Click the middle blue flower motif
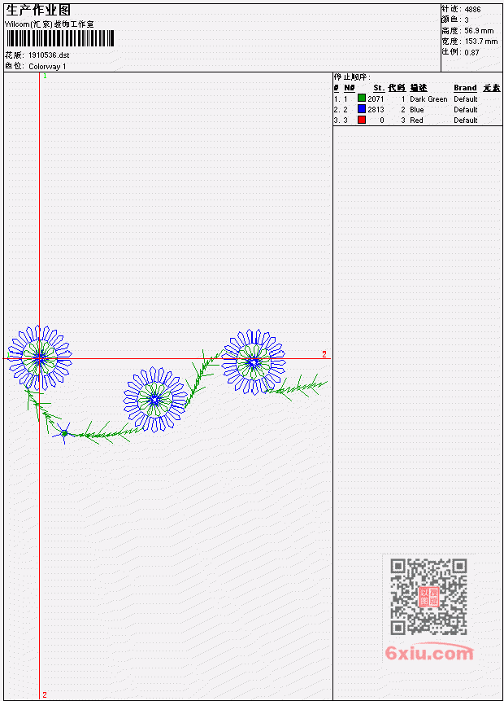504x701 pixels. 155,399
